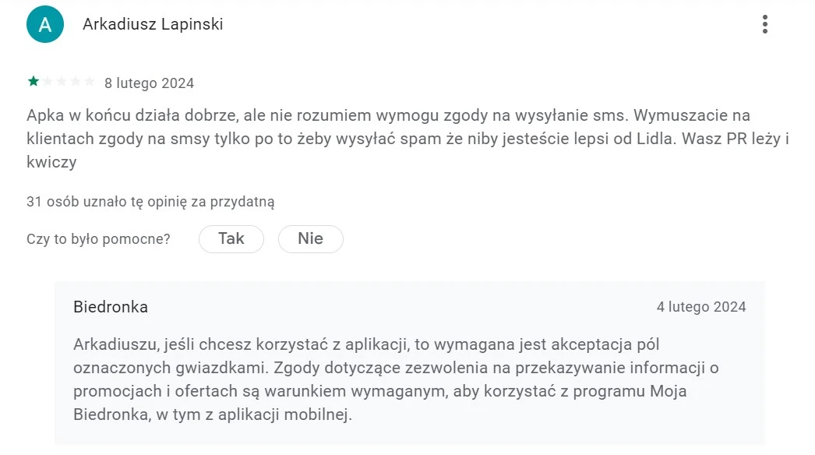Image resolution: width=815 pixels, height=455 pixels.
Task: Click the fifth star in the rating
Action: (90, 82)
